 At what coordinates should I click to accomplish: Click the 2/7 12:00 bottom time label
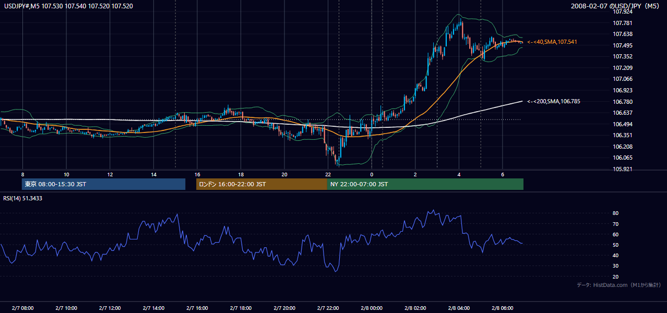tap(110, 308)
